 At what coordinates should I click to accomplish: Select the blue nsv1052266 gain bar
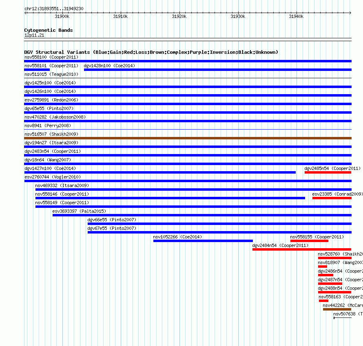pyautogui.click(x=203, y=241)
